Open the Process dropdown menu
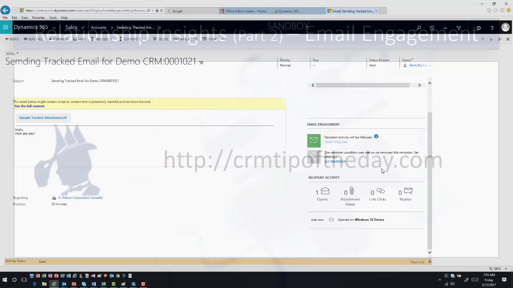 pos(101,39)
